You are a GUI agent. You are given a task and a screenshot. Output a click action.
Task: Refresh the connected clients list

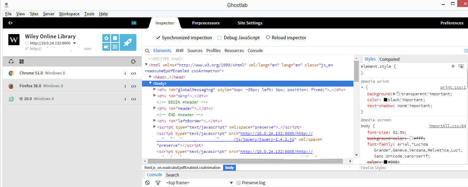(133, 62)
